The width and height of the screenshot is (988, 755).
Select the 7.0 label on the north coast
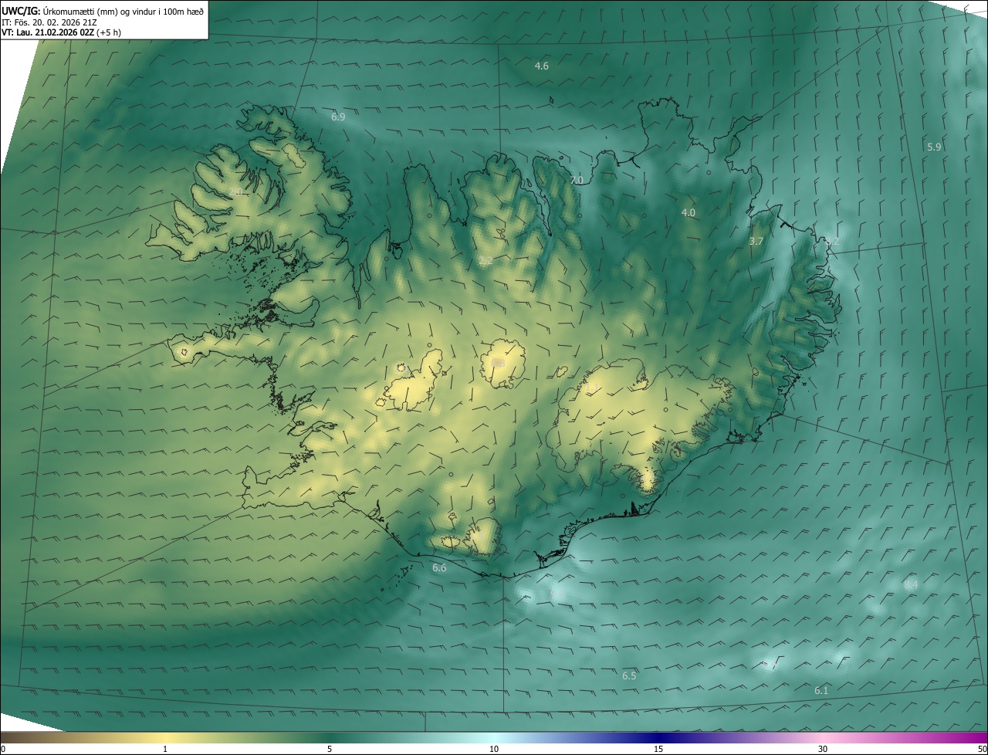click(577, 180)
